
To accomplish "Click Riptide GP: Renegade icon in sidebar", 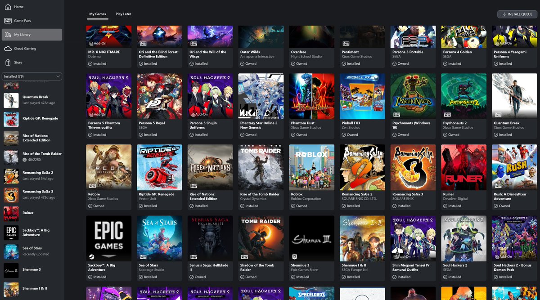I will (x=11, y=119).
